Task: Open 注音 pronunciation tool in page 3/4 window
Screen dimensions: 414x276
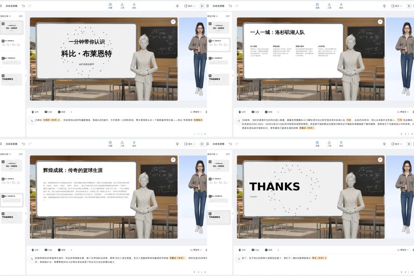Action: click(48, 250)
